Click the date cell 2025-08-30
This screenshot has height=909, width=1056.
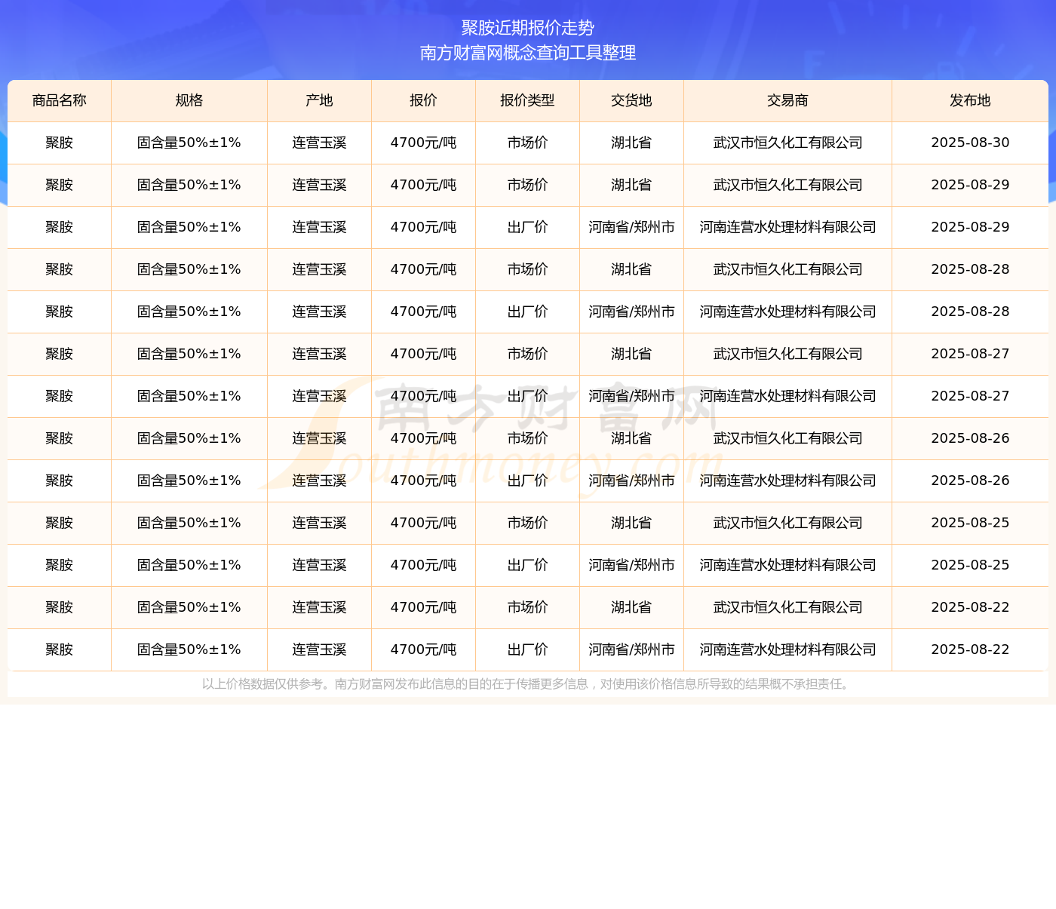click(x=970, y=143)
